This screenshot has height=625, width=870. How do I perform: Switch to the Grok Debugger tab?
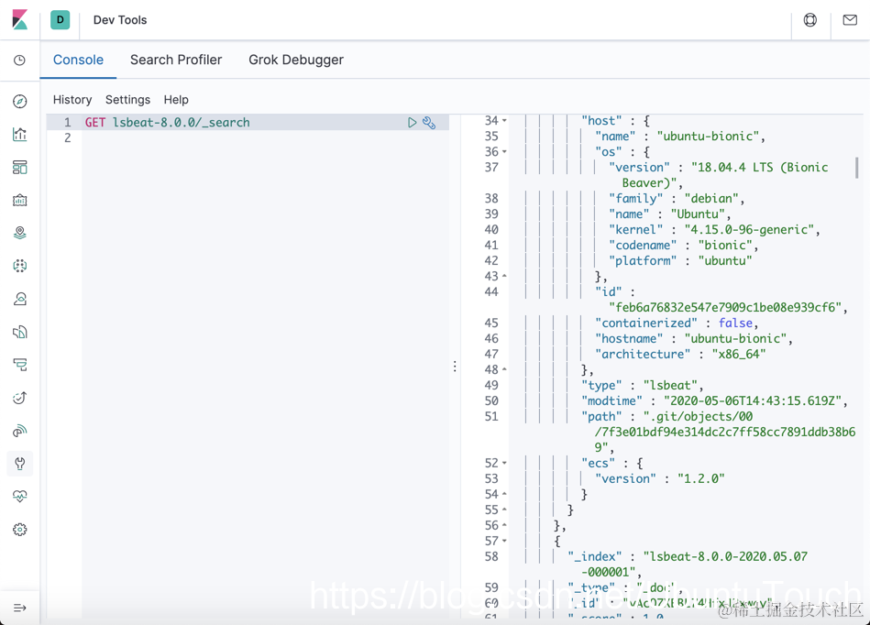point(296,60)
